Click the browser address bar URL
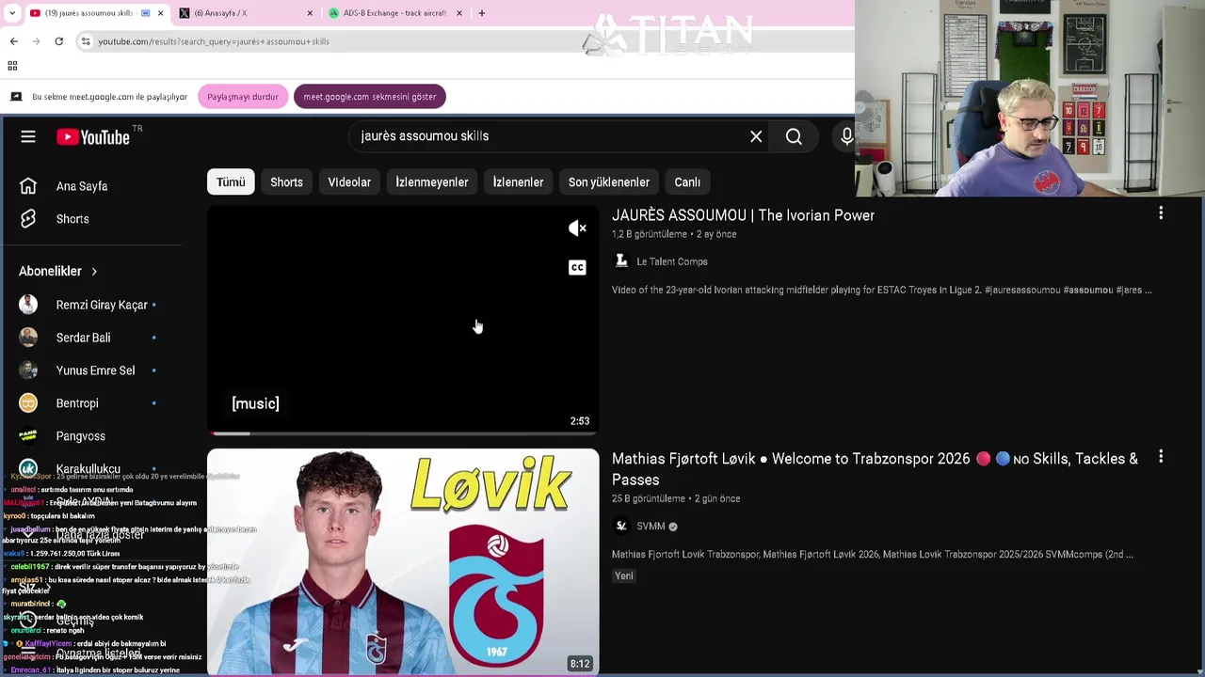 tap(214, 41)
